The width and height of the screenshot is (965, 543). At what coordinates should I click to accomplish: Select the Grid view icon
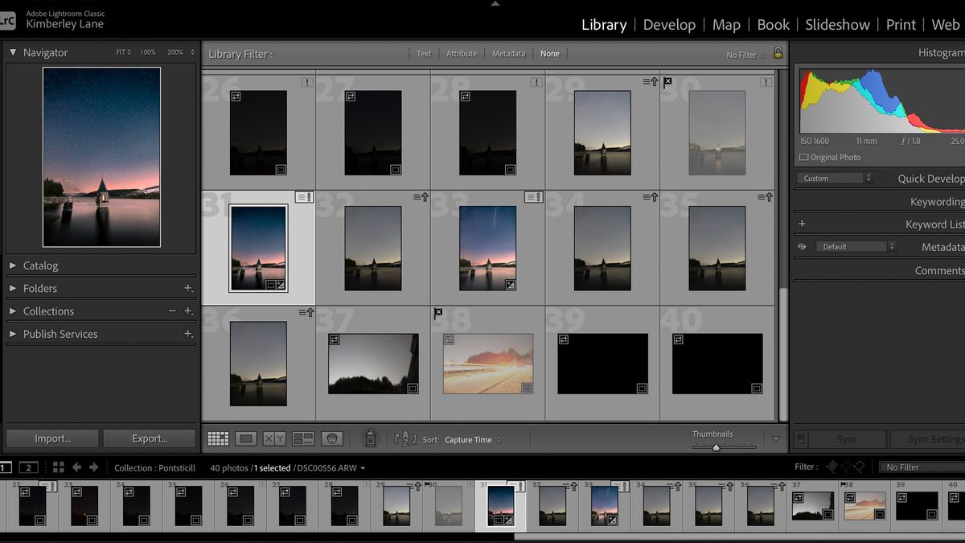tap(217, 439)
